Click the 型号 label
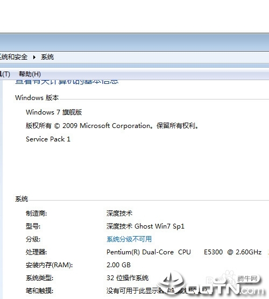Viewport: 269px width, 299px height. pos(33,226)
